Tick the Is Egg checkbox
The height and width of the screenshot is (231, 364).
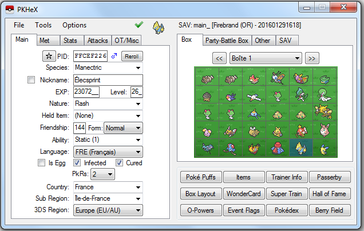pyautogui.click(x=41, y=163)
